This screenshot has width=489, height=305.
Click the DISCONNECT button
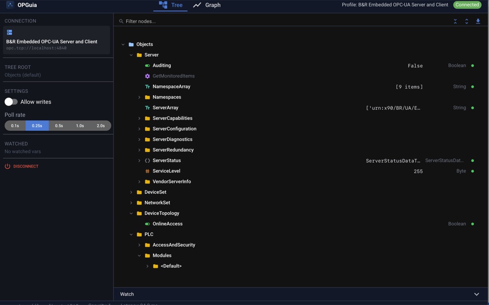[22, 166]
